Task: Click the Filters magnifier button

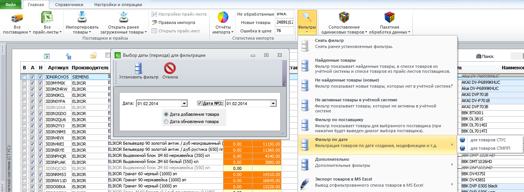Action: [x=307, y=18]
